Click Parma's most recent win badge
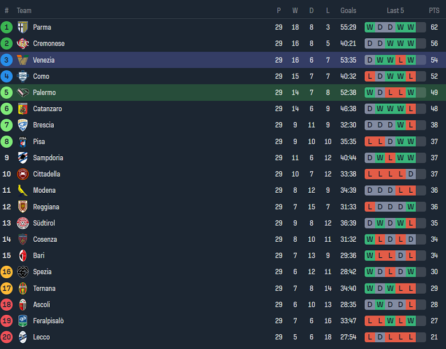Image resolution: width=446 pixels, height=349 pixels. pos(411,27)
